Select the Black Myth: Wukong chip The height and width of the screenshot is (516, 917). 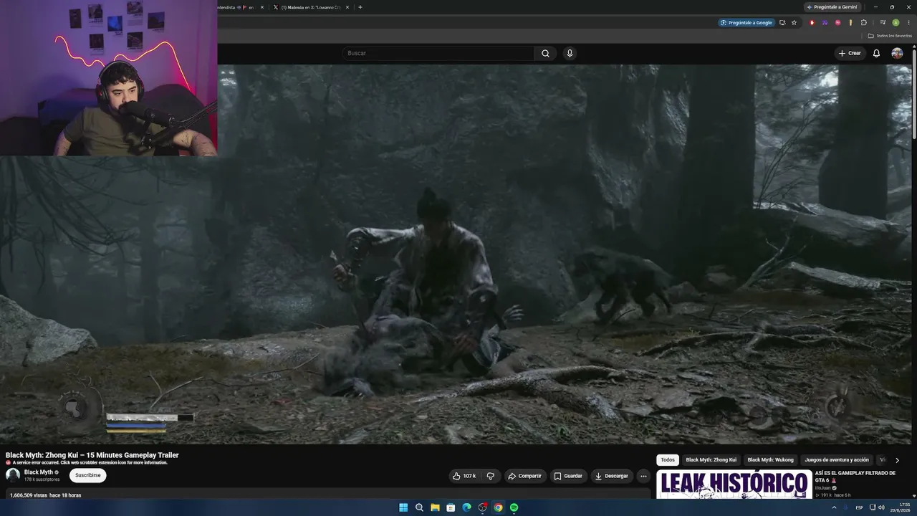770,460
